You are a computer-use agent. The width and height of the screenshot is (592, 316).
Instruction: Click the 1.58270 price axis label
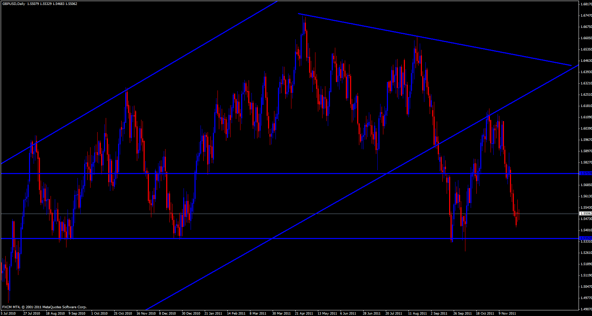[x=586, y=162]
